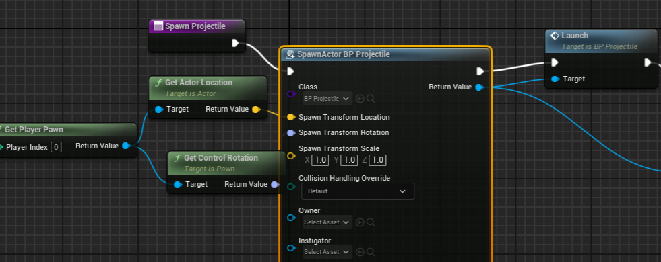Click the SpawnActor BP Projectile node icon
This screenshot has height=262, width=661.
290,54
